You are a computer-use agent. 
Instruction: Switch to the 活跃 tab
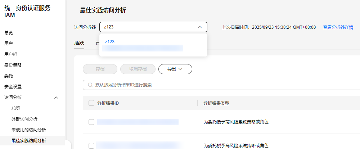click(79, 42)
